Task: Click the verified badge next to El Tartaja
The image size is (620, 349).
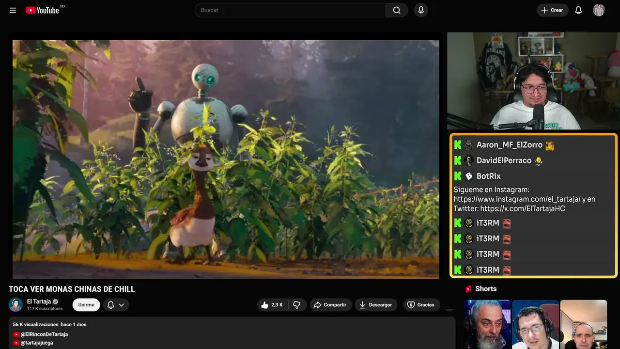Action: coord(55,301)
